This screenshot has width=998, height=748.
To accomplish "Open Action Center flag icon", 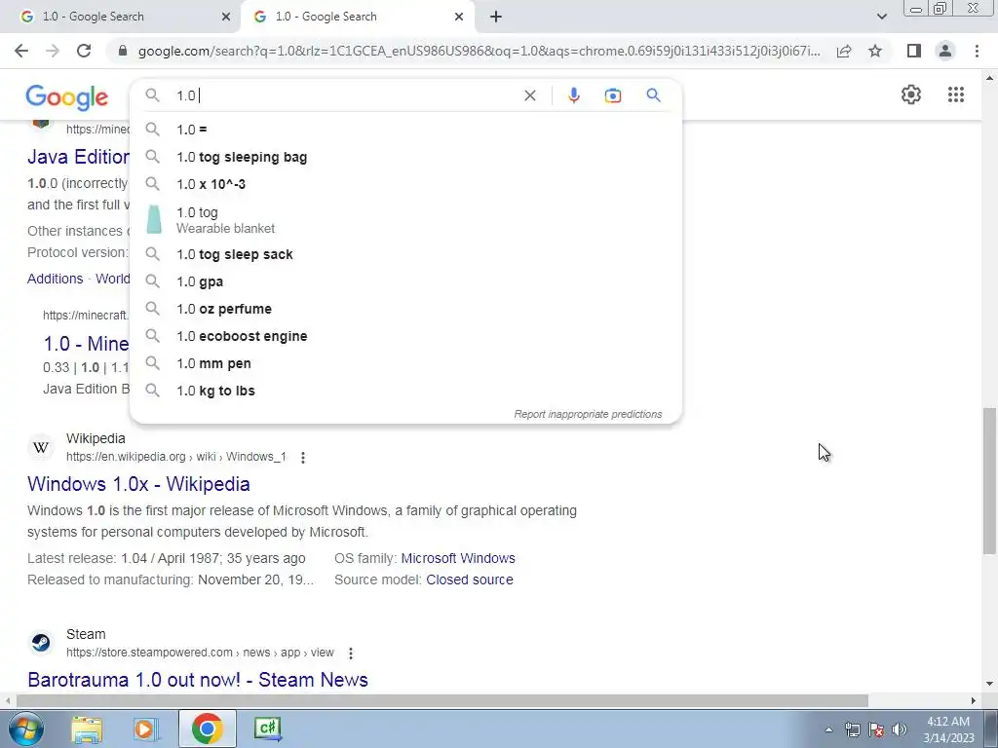I will 876,729.
